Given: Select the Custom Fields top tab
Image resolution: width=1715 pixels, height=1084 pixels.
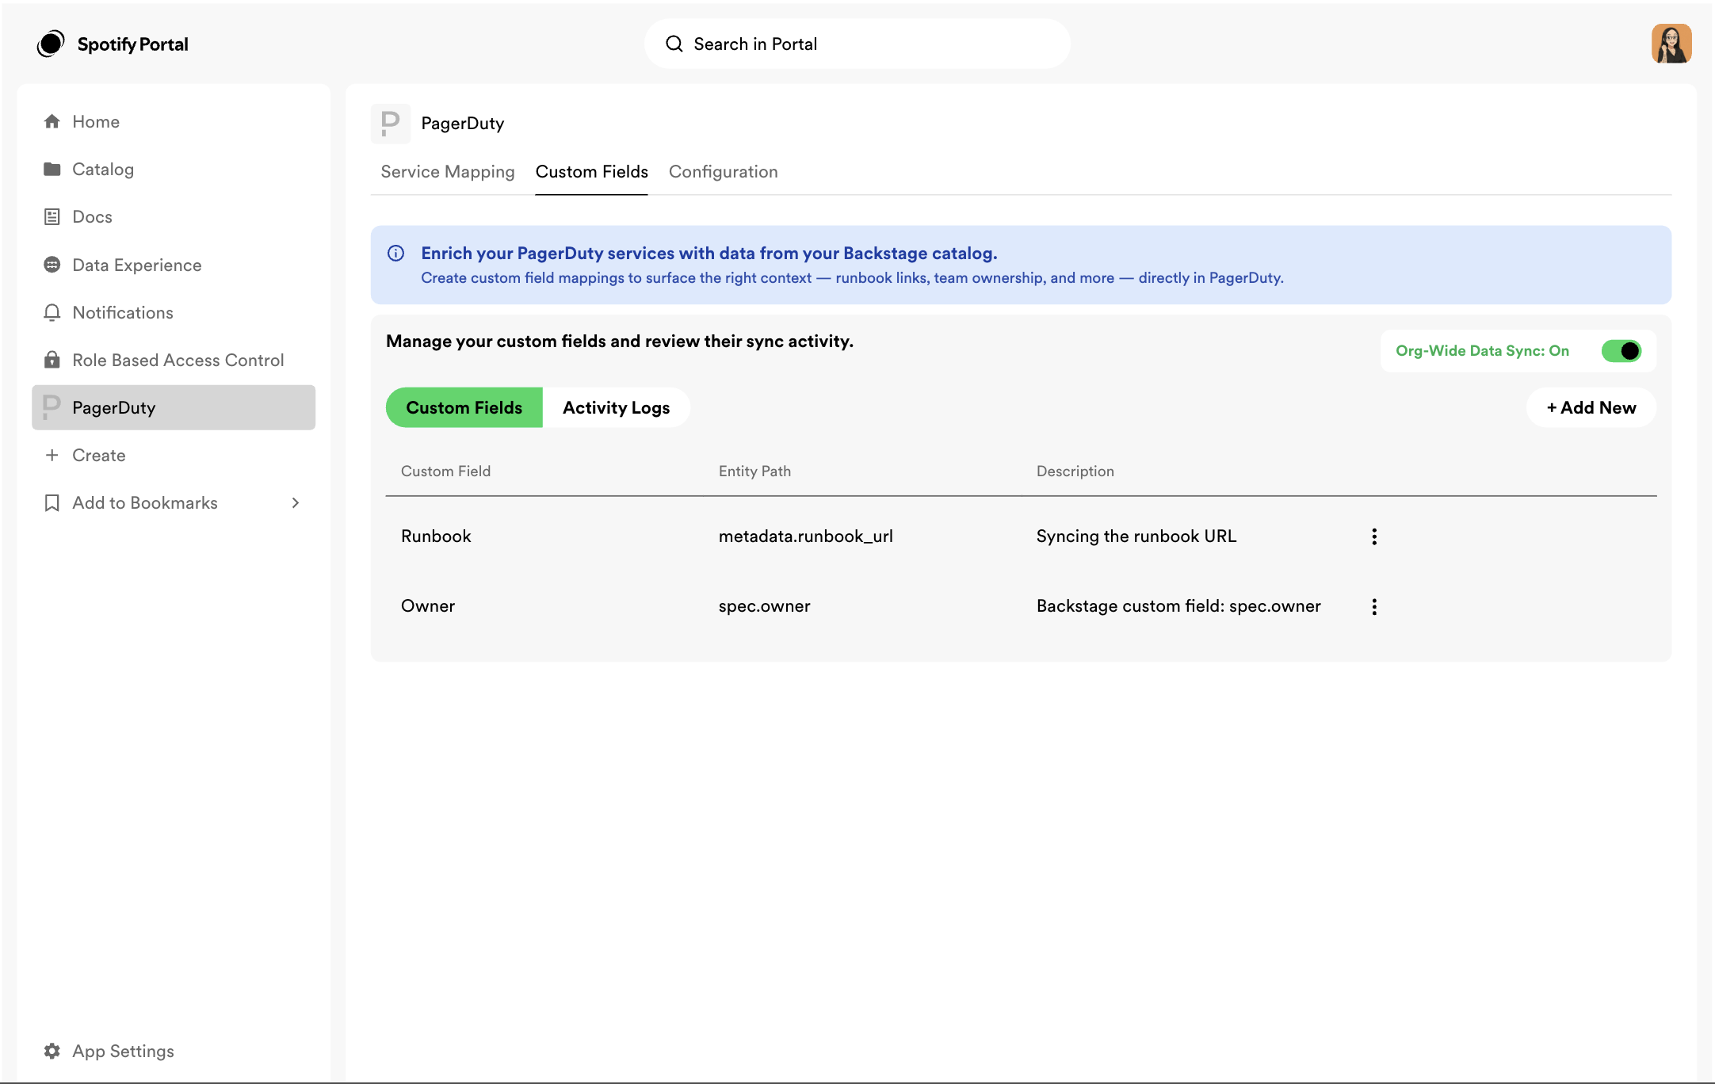Looking at the screenshot, I should (592, 172).
